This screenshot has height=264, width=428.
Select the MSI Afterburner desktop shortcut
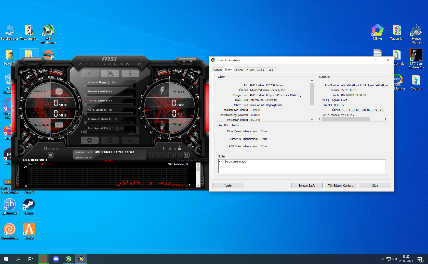pos(48,35)
